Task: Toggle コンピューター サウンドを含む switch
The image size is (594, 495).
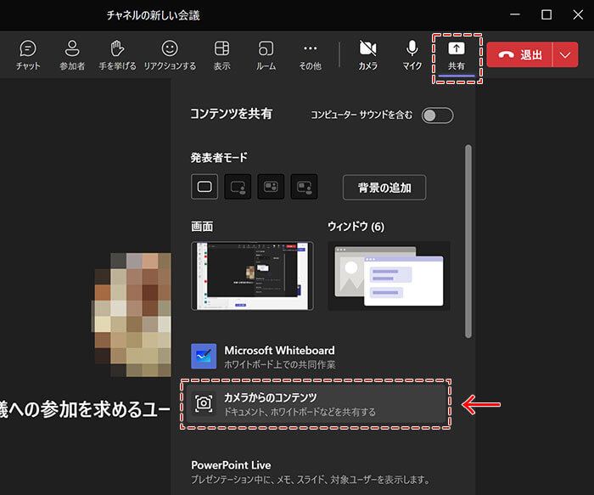Action: click(437, 115)
